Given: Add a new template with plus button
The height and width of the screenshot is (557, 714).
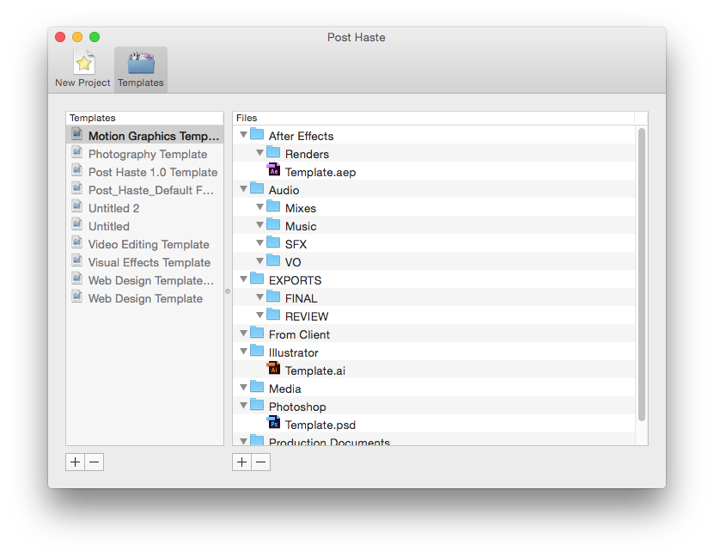Looking at the screenshot, I should pos(75,462).
